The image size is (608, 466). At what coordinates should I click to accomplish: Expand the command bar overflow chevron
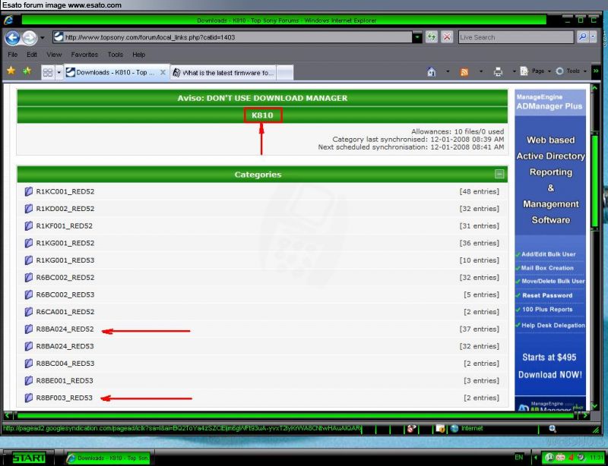[596, 71]
